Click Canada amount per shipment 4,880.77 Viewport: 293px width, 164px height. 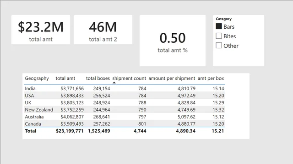[x=186, y=124]
